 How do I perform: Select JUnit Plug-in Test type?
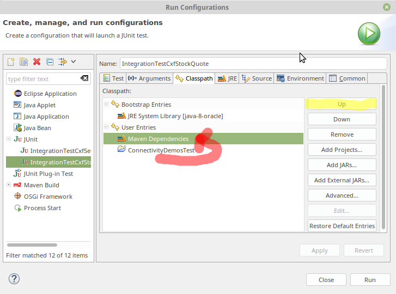pos(48,174)
